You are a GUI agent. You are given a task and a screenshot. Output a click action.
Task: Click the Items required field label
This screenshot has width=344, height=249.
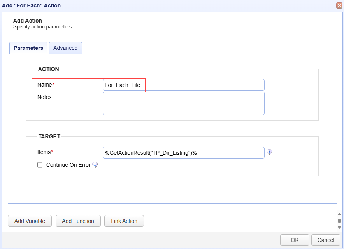(45, 152)
